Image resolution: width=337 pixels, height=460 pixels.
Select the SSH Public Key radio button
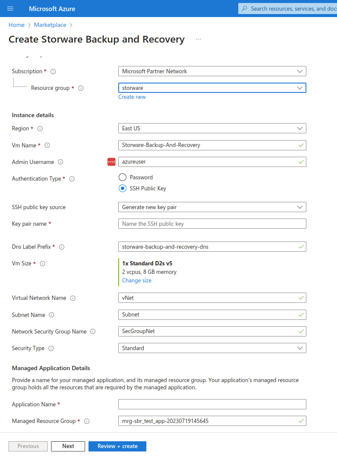pos(123,188)
